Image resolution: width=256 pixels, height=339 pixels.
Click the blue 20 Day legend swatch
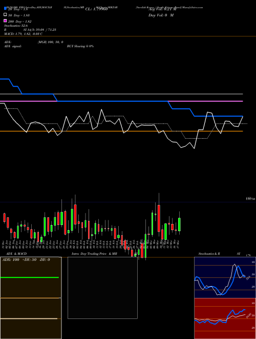coord(5,9)
